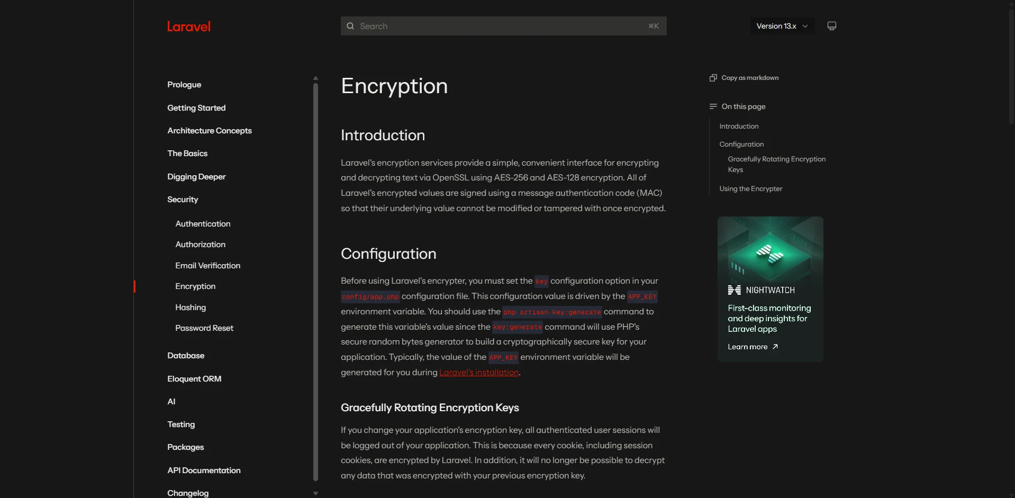Click Copy as markdown button
The image size is (1015, 498).
tap(744, 78)
